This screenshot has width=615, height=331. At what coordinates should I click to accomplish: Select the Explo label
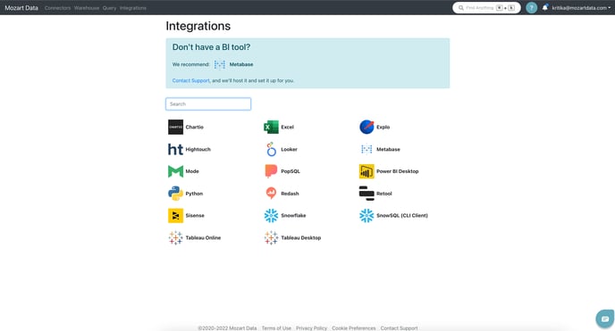383,128
